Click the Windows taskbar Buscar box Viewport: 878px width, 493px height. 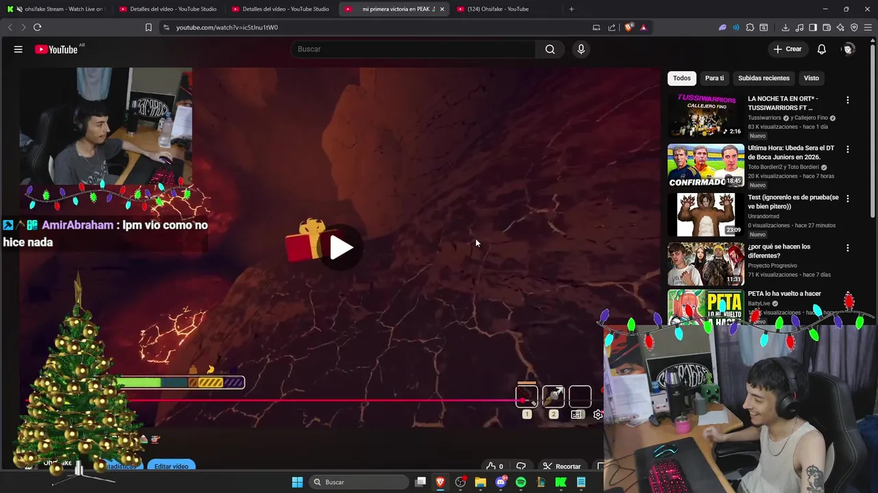(357, 482)
